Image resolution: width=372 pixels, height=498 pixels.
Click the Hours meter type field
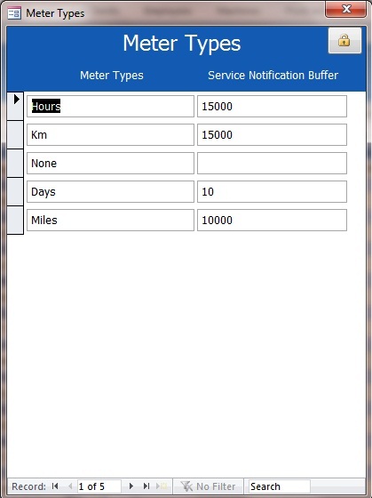point(110,106)
